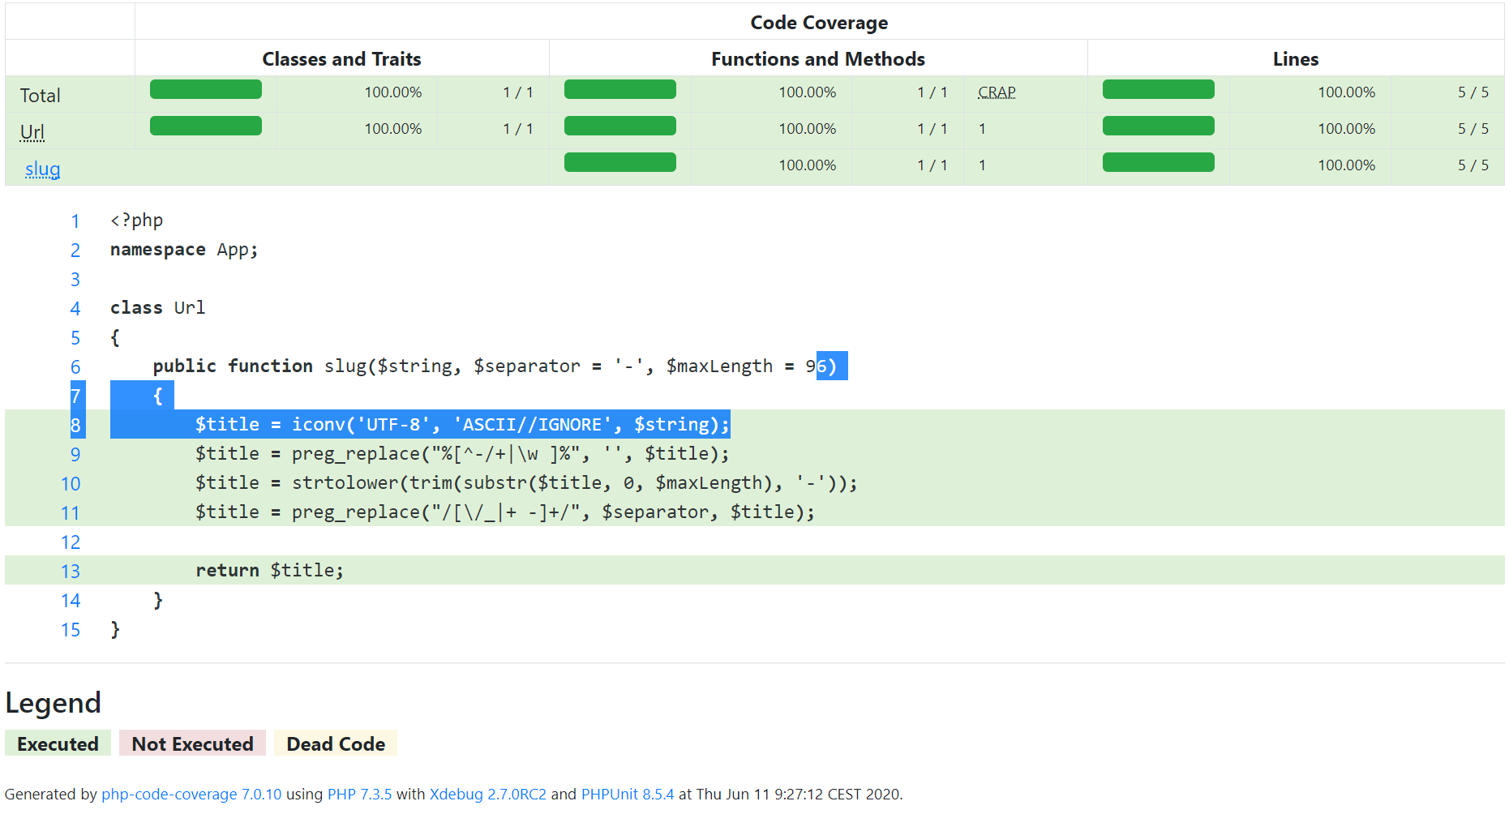Click the '<?php' opening tag line

pos(137,221)
